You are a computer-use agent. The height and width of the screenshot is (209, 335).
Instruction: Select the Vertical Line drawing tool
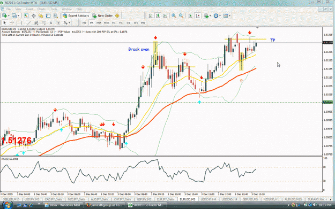(21, 23)
